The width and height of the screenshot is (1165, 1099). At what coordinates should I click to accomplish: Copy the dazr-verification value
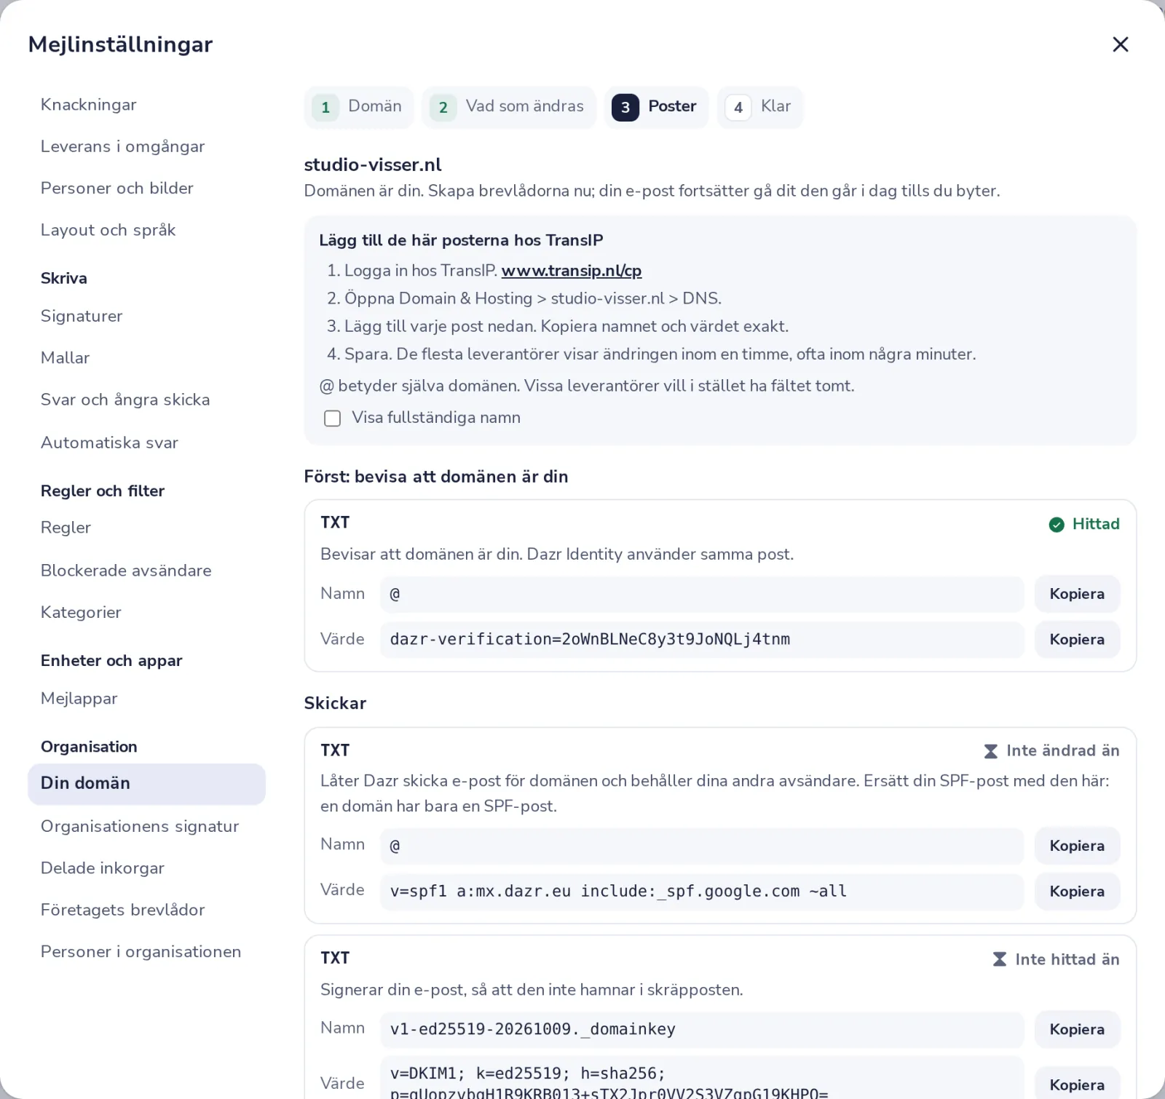(1077, 640)
